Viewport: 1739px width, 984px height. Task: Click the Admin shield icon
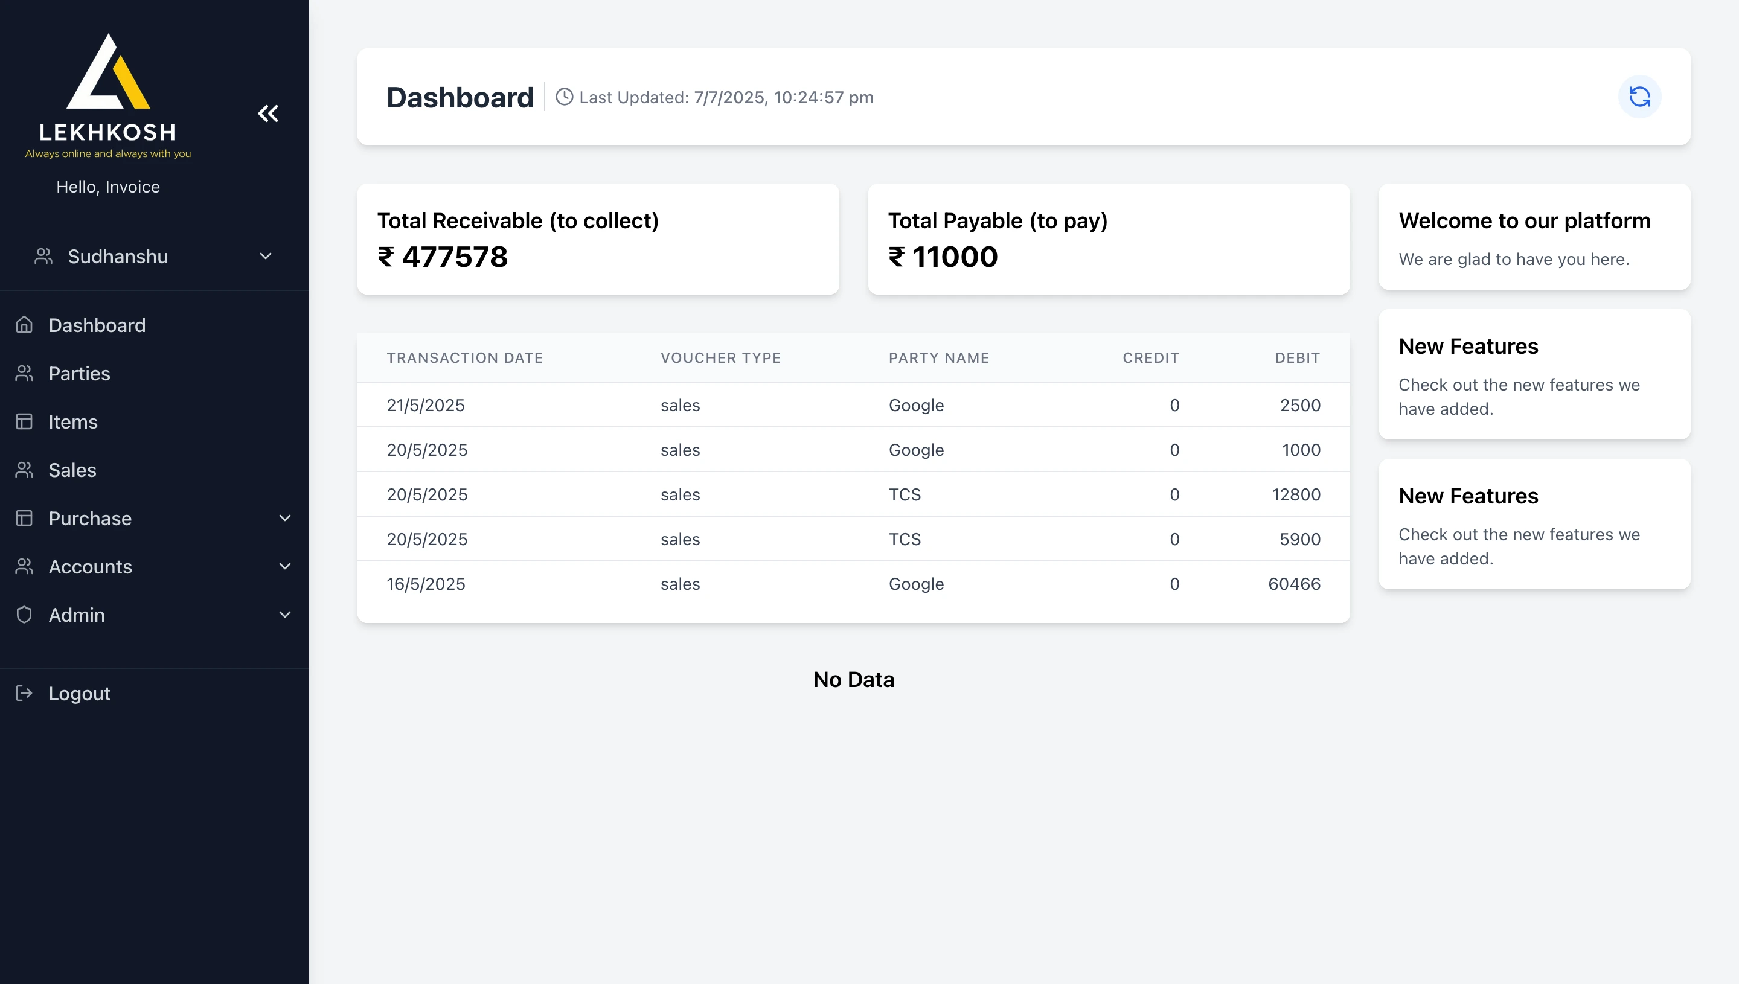coord(24,615)
